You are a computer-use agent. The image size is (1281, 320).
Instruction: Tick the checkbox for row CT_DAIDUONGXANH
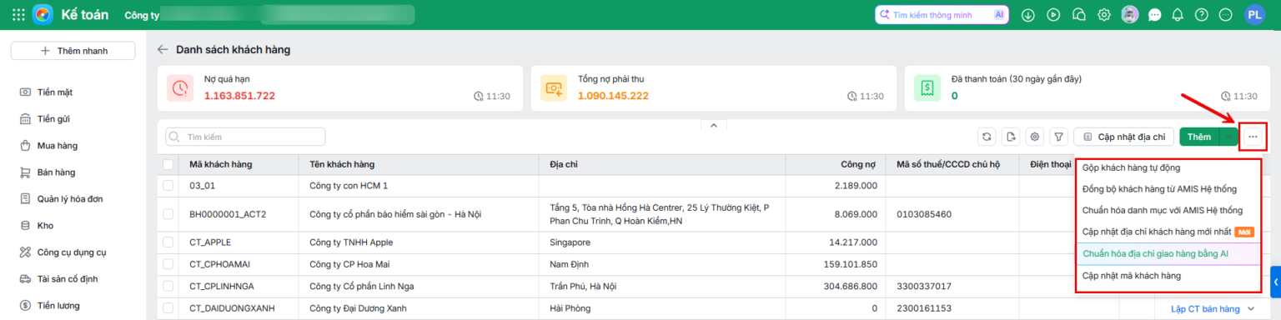point(168,308)
